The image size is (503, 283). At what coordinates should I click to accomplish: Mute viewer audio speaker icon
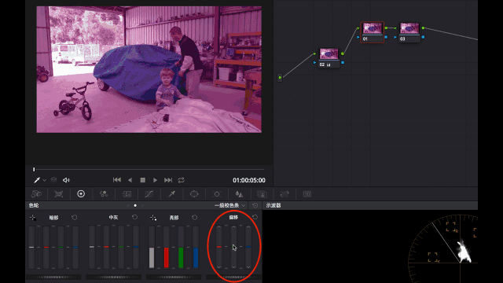point(66,180)
